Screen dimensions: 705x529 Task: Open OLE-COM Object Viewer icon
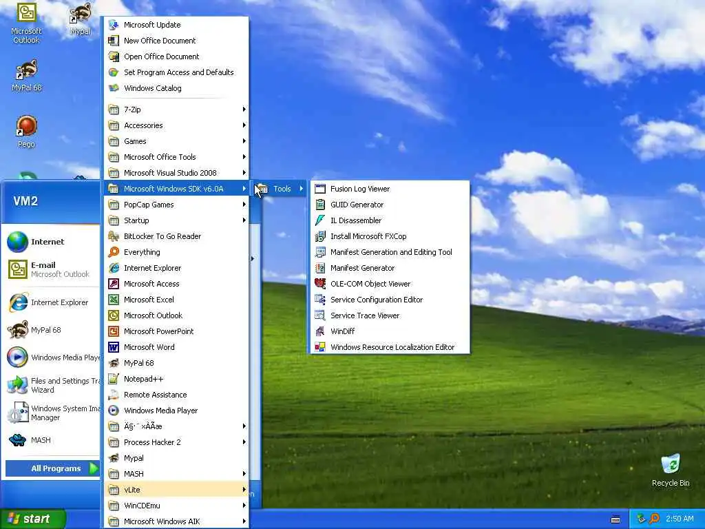[320, 284]
